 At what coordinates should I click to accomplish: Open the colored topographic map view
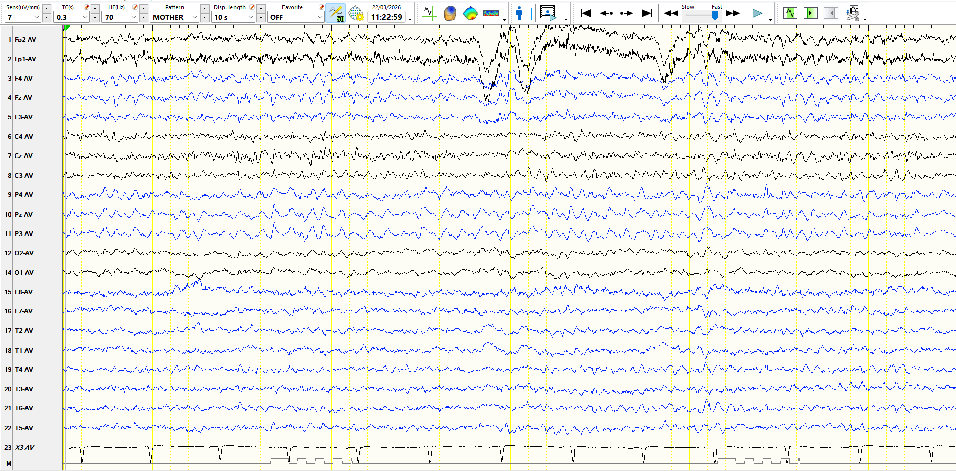(x=470, y=13)
